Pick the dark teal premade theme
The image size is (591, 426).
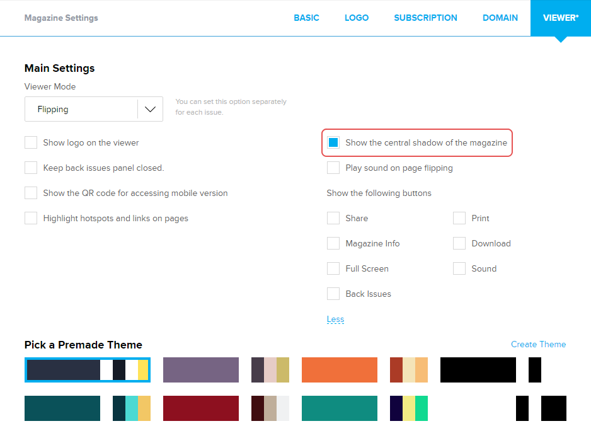click(x=62, y=408)
